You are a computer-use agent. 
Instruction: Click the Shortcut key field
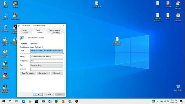pyautogui.click(x=47, y=61)
